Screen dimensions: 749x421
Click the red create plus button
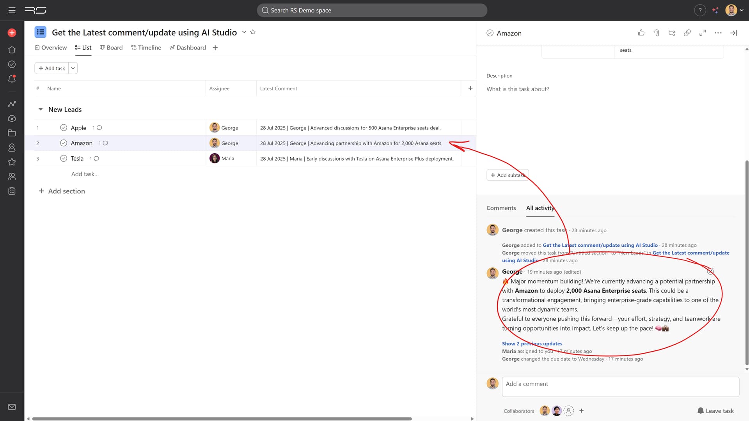coord(12,33)
